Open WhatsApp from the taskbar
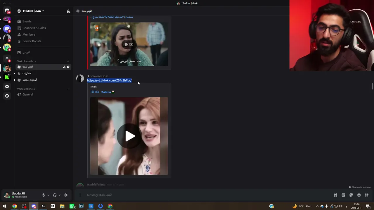The height and width of the screenshot is (210, 374). pyautogui.click(x=72, y=206)
